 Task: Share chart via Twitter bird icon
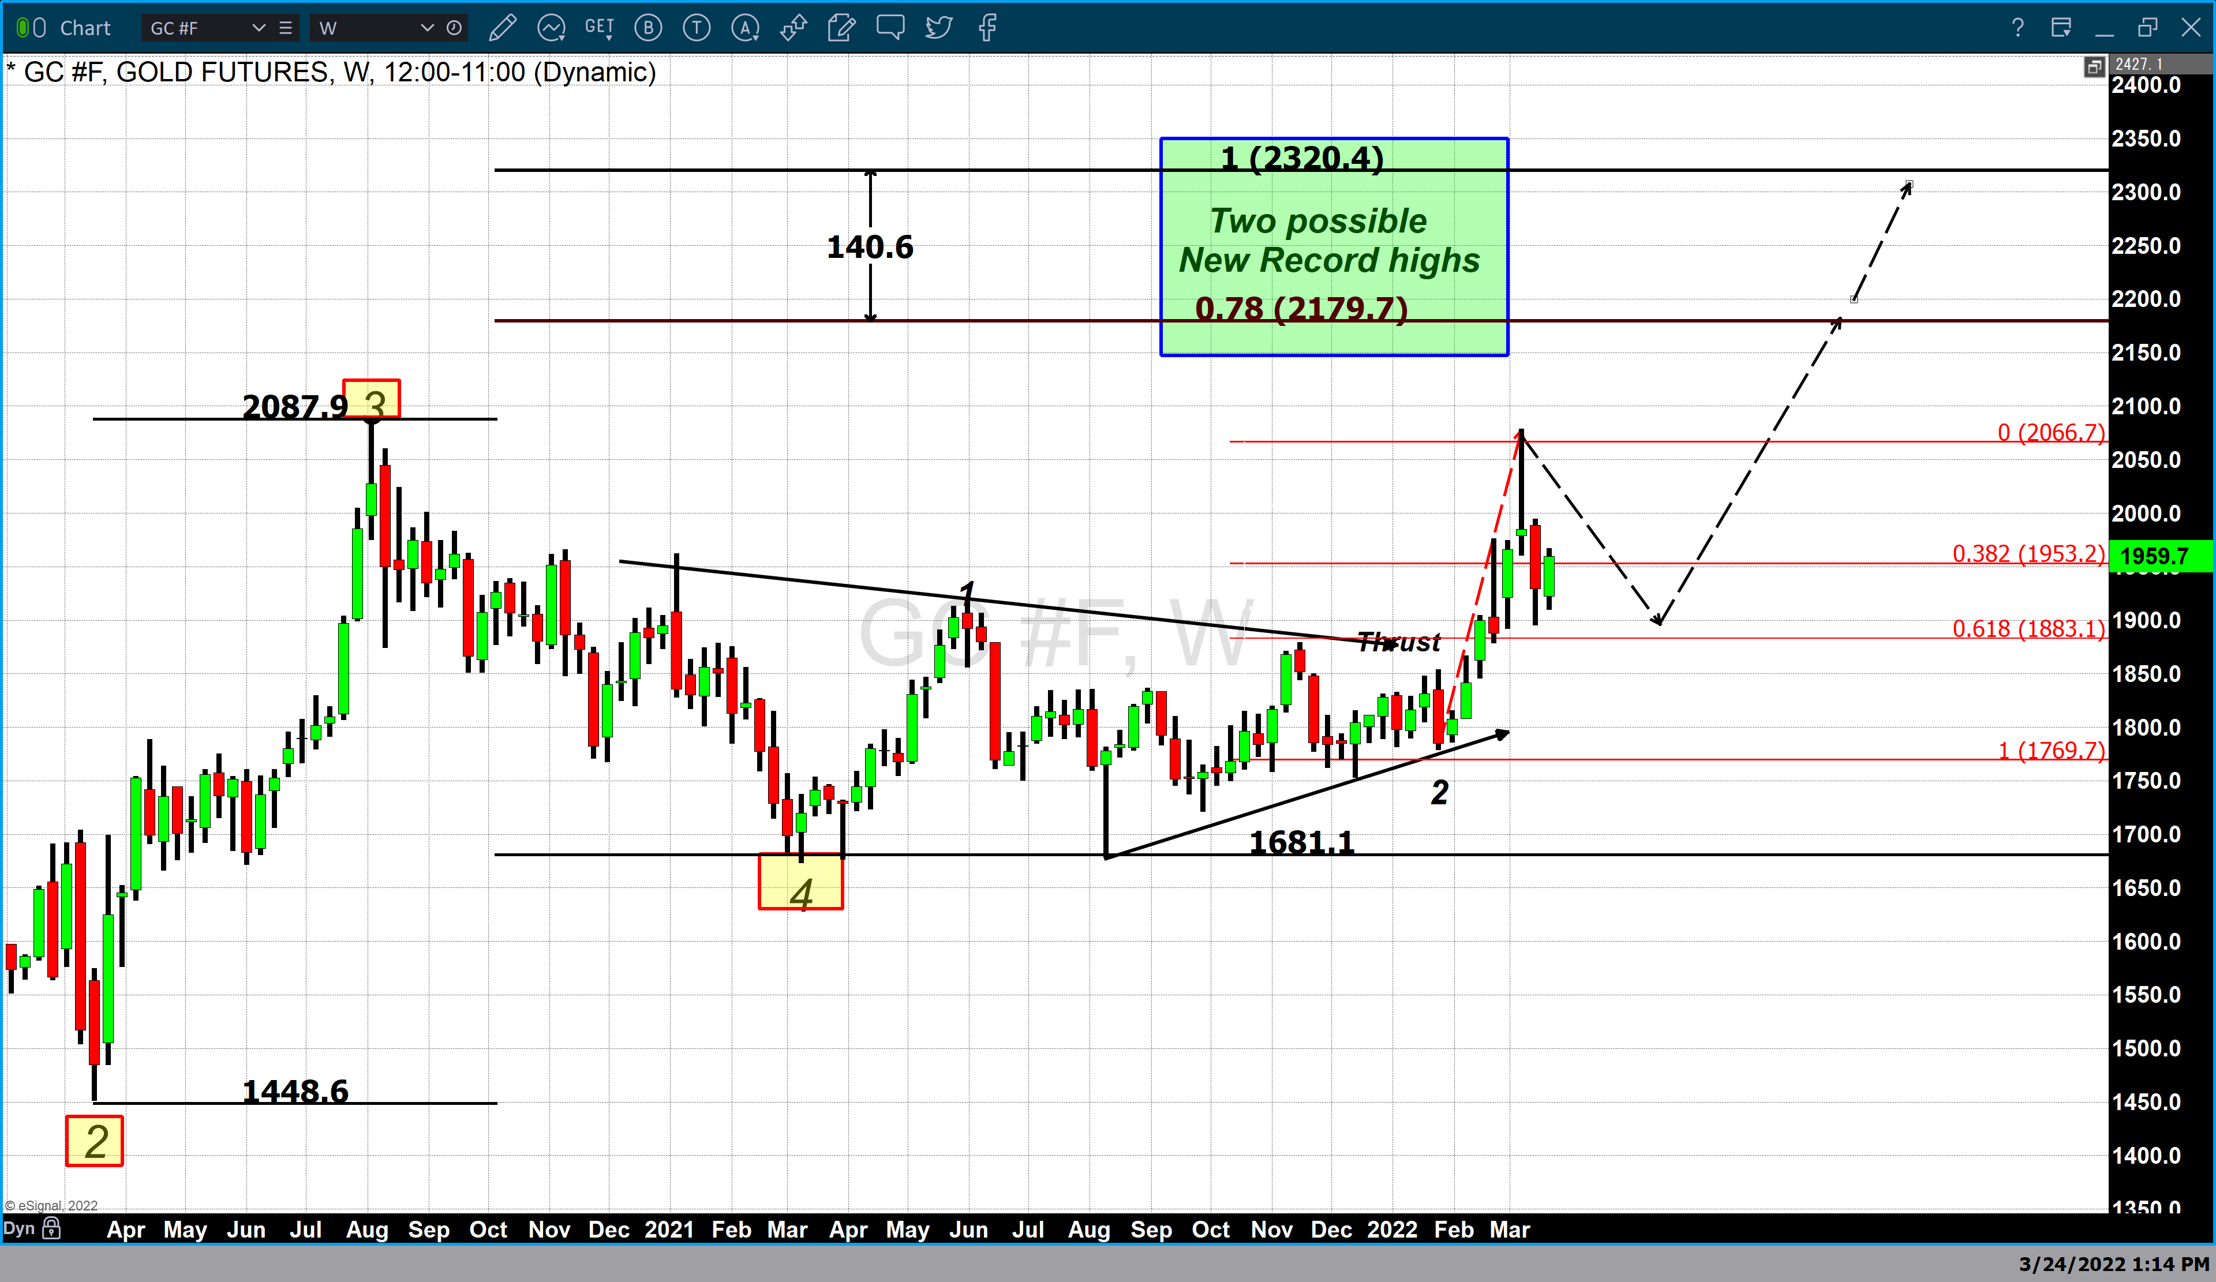click(x=938, y=28)
